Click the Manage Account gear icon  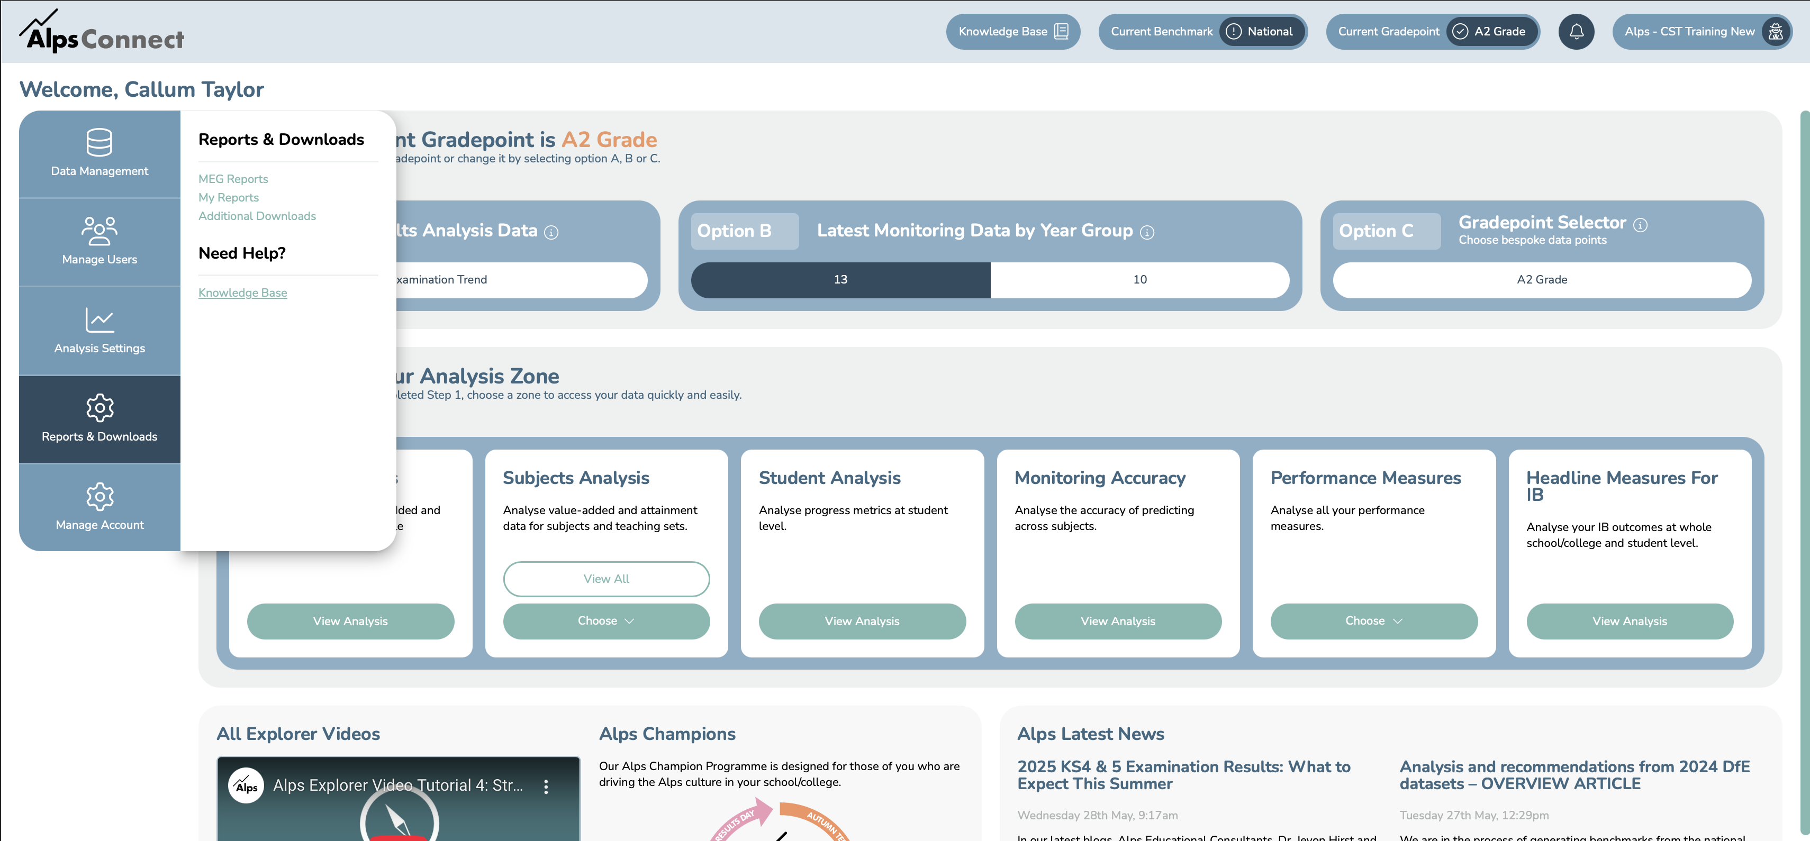[99, 496]
